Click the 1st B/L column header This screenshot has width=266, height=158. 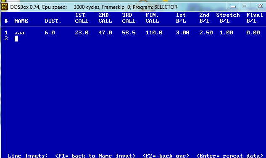click(x=181, y=18)
